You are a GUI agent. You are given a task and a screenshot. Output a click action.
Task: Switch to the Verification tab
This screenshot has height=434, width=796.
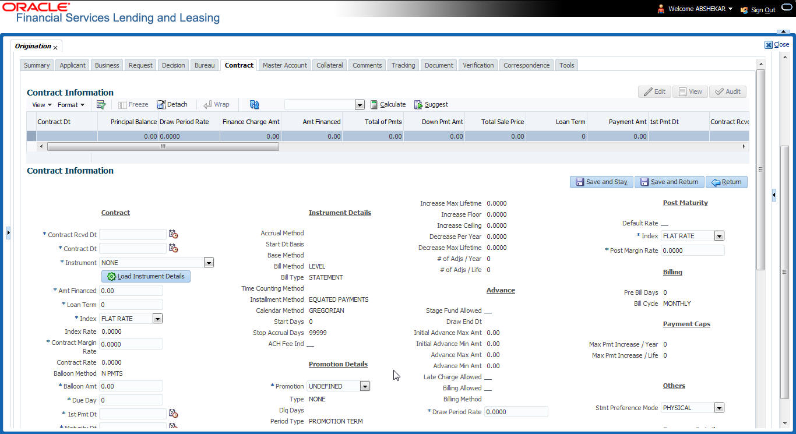tap(478, 65)
